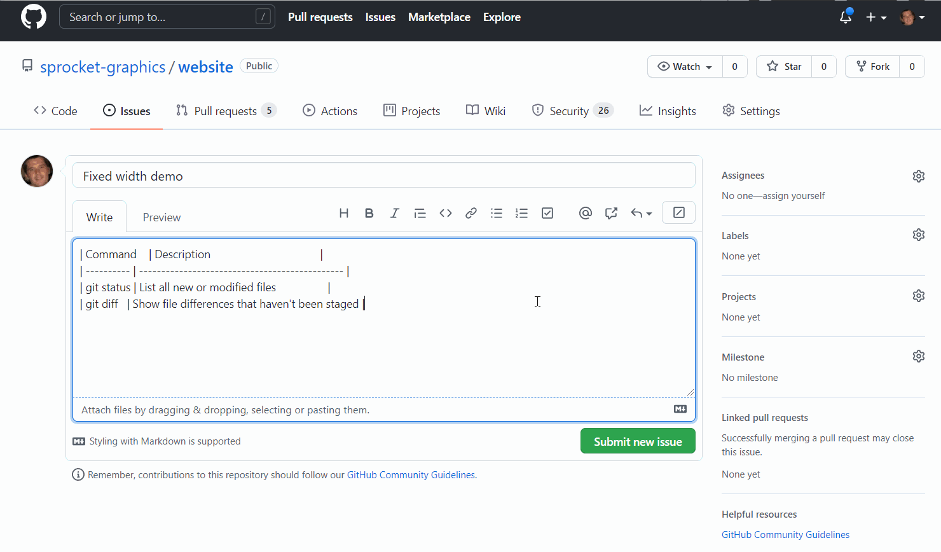The width and height of the screenshot is (941, 552).
Task: Apply italic formatting
Action: click(x=395, y=212)
